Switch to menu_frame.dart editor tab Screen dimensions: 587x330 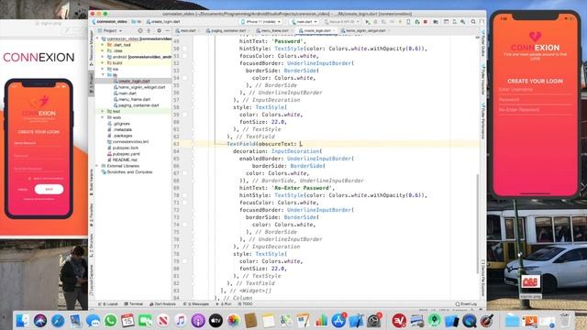[273, 30]
